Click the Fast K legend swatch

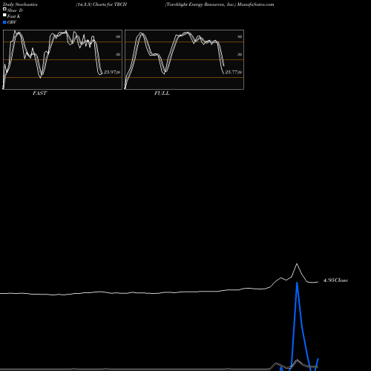tap(4, 15)
